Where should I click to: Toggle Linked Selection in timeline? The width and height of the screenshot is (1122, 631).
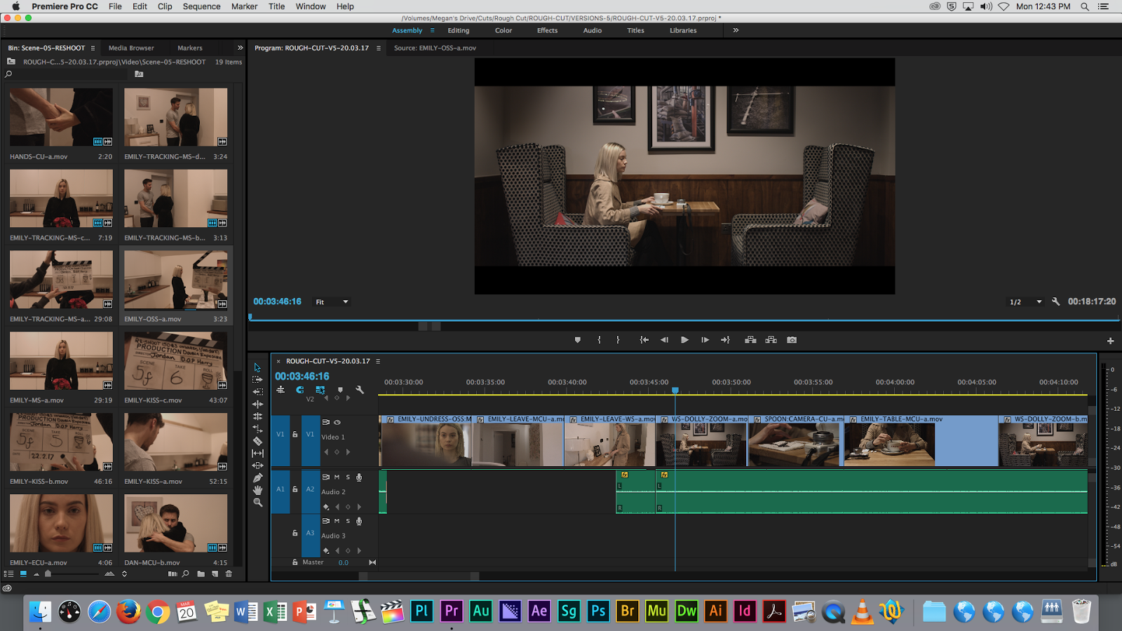[320, 390]
